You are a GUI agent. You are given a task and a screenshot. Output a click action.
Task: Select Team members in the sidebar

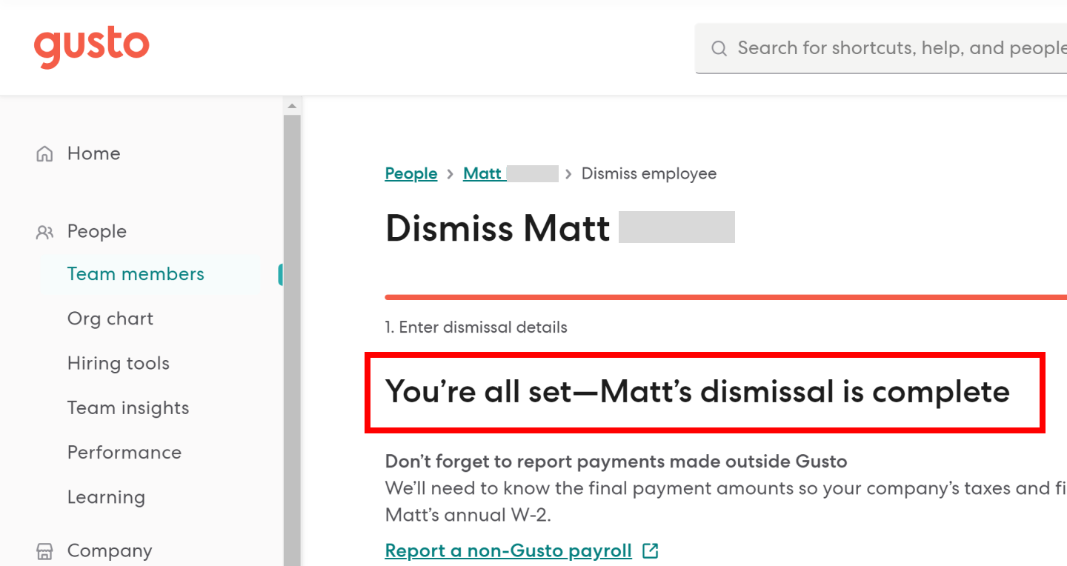[x=136, y=274]
